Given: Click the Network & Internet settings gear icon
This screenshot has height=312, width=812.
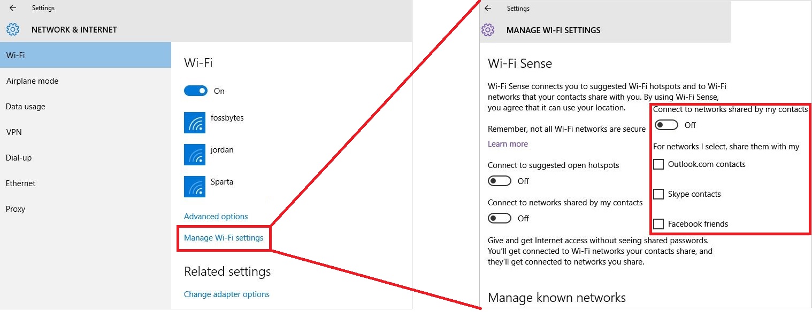Looking at the screenshot, I should [x=13, y=30].
